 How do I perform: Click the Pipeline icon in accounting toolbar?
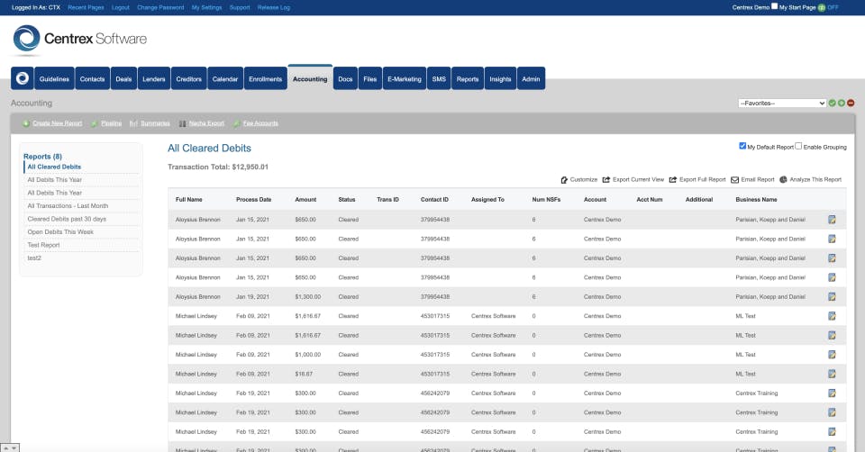(x=95, y=123)
